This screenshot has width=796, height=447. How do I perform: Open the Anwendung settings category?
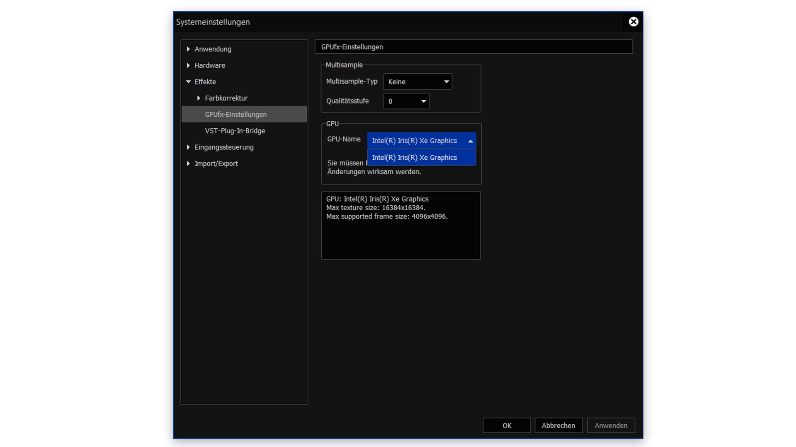[x=213, y=49]
